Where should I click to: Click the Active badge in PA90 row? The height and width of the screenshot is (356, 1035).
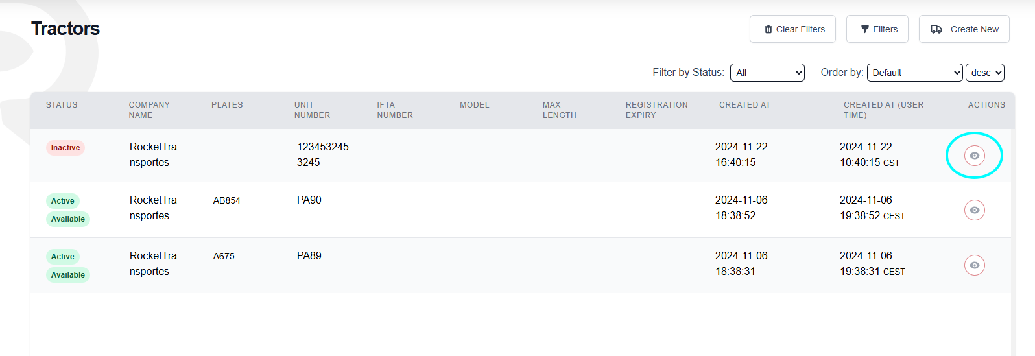(x=63, y=201)
